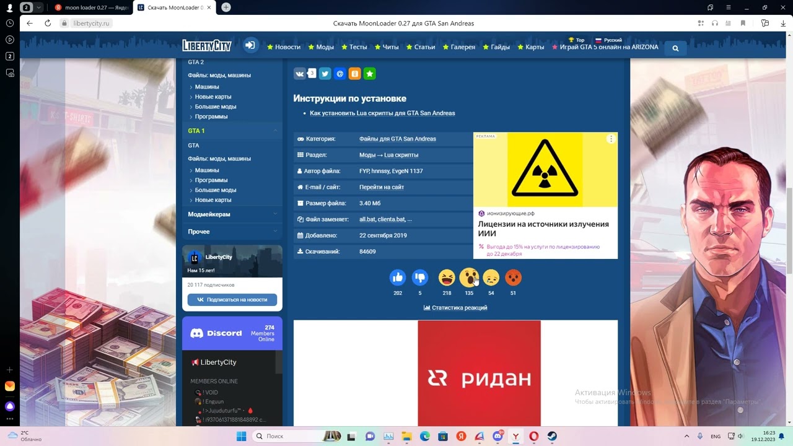React with the angry red emoji
Screen dimensions: 793x446
[x=513, y=278]
